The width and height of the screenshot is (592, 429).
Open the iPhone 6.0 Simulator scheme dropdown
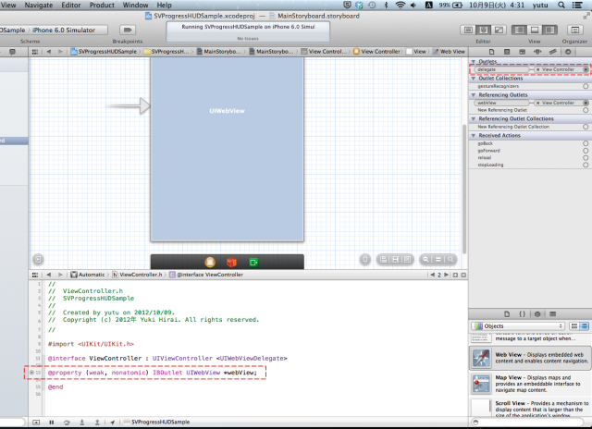(64, 31)
